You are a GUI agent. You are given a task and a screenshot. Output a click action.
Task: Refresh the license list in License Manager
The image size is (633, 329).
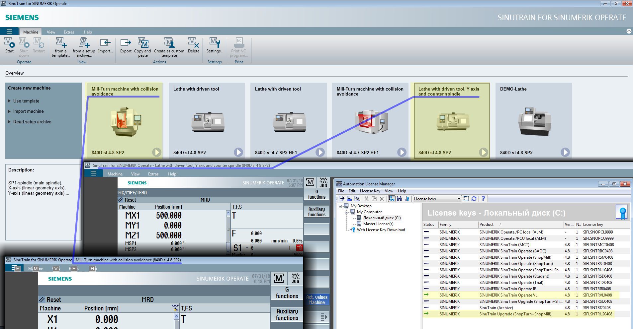point(474,199)
